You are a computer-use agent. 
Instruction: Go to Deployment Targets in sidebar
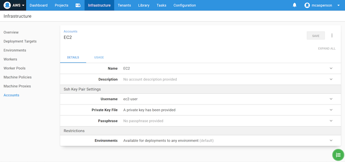20,41
